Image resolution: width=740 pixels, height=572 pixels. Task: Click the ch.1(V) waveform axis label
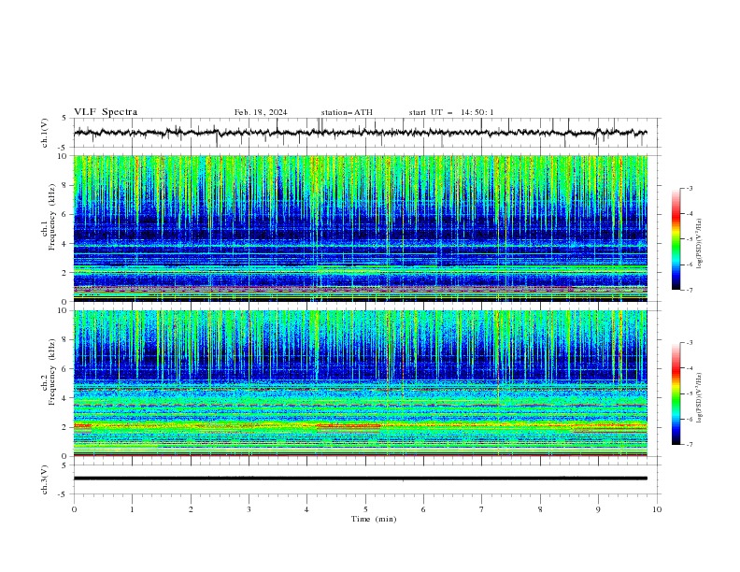[45, 133]
